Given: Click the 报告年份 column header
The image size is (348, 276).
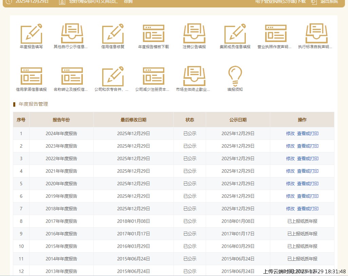Looking at the screenshot, I should click(x=61, y=120).
